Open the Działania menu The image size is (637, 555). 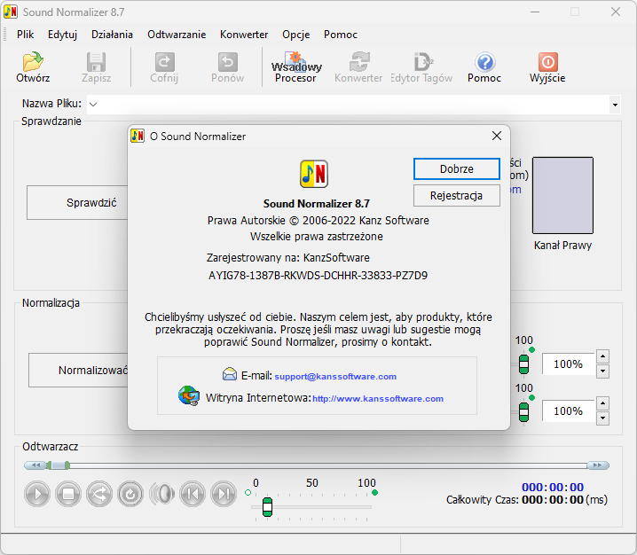tap(112, 35)
